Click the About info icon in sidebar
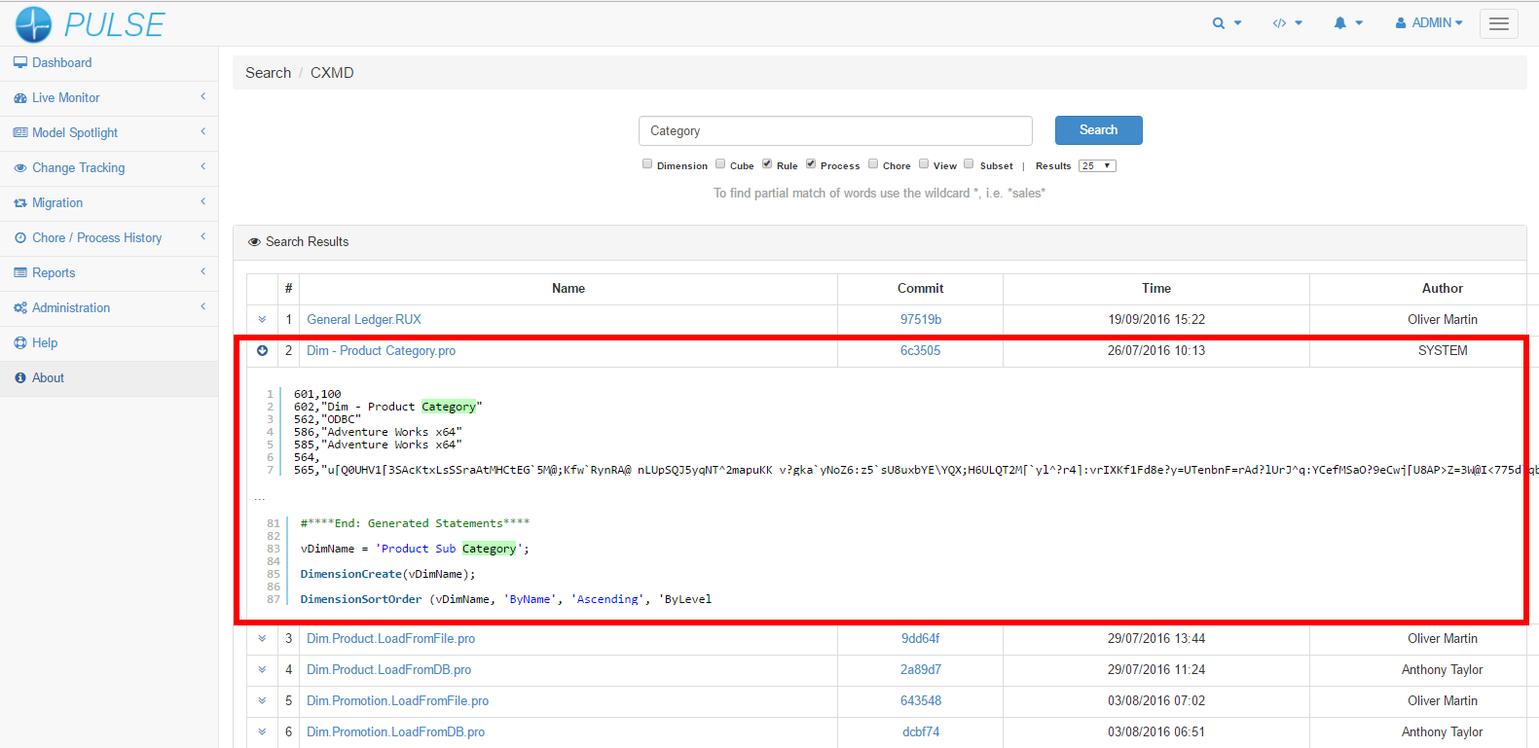The width and height of the screenshot is (1539, 748). (20, 378)
